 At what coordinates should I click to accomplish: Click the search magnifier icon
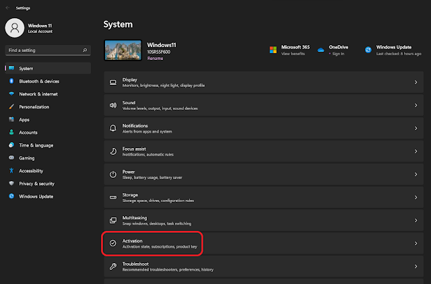[x=84, y=50]
